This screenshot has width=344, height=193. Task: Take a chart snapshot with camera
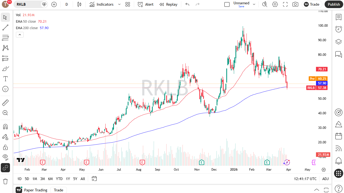pos(296,4)
